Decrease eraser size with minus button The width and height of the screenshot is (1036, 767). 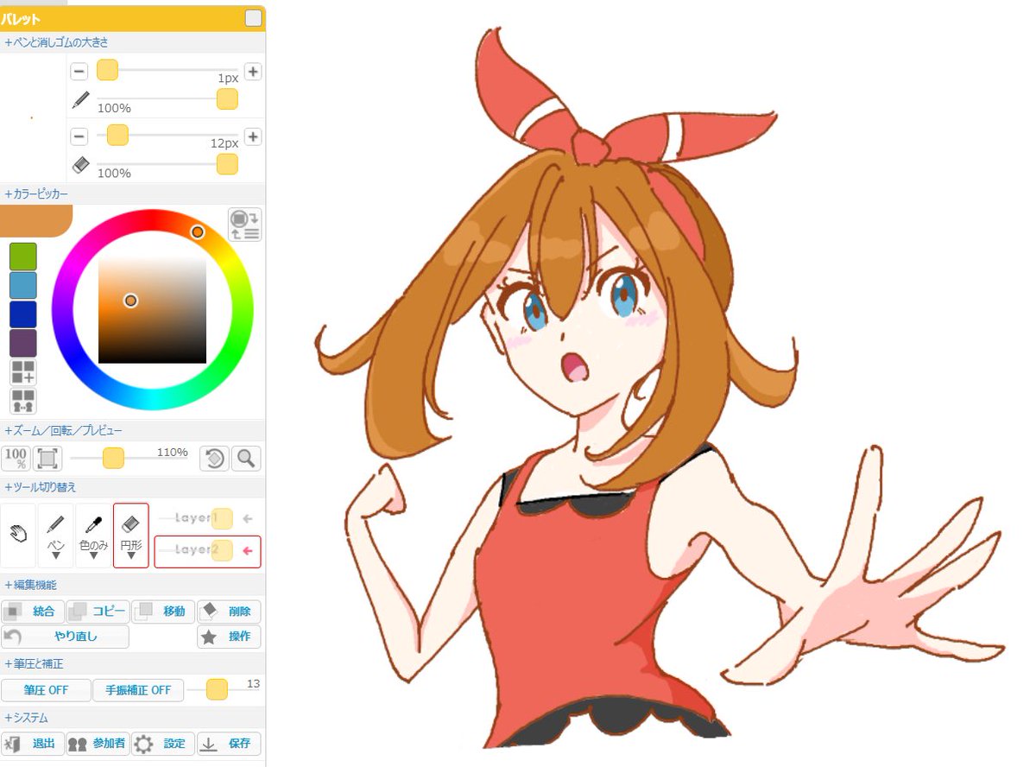pos(79,136)
